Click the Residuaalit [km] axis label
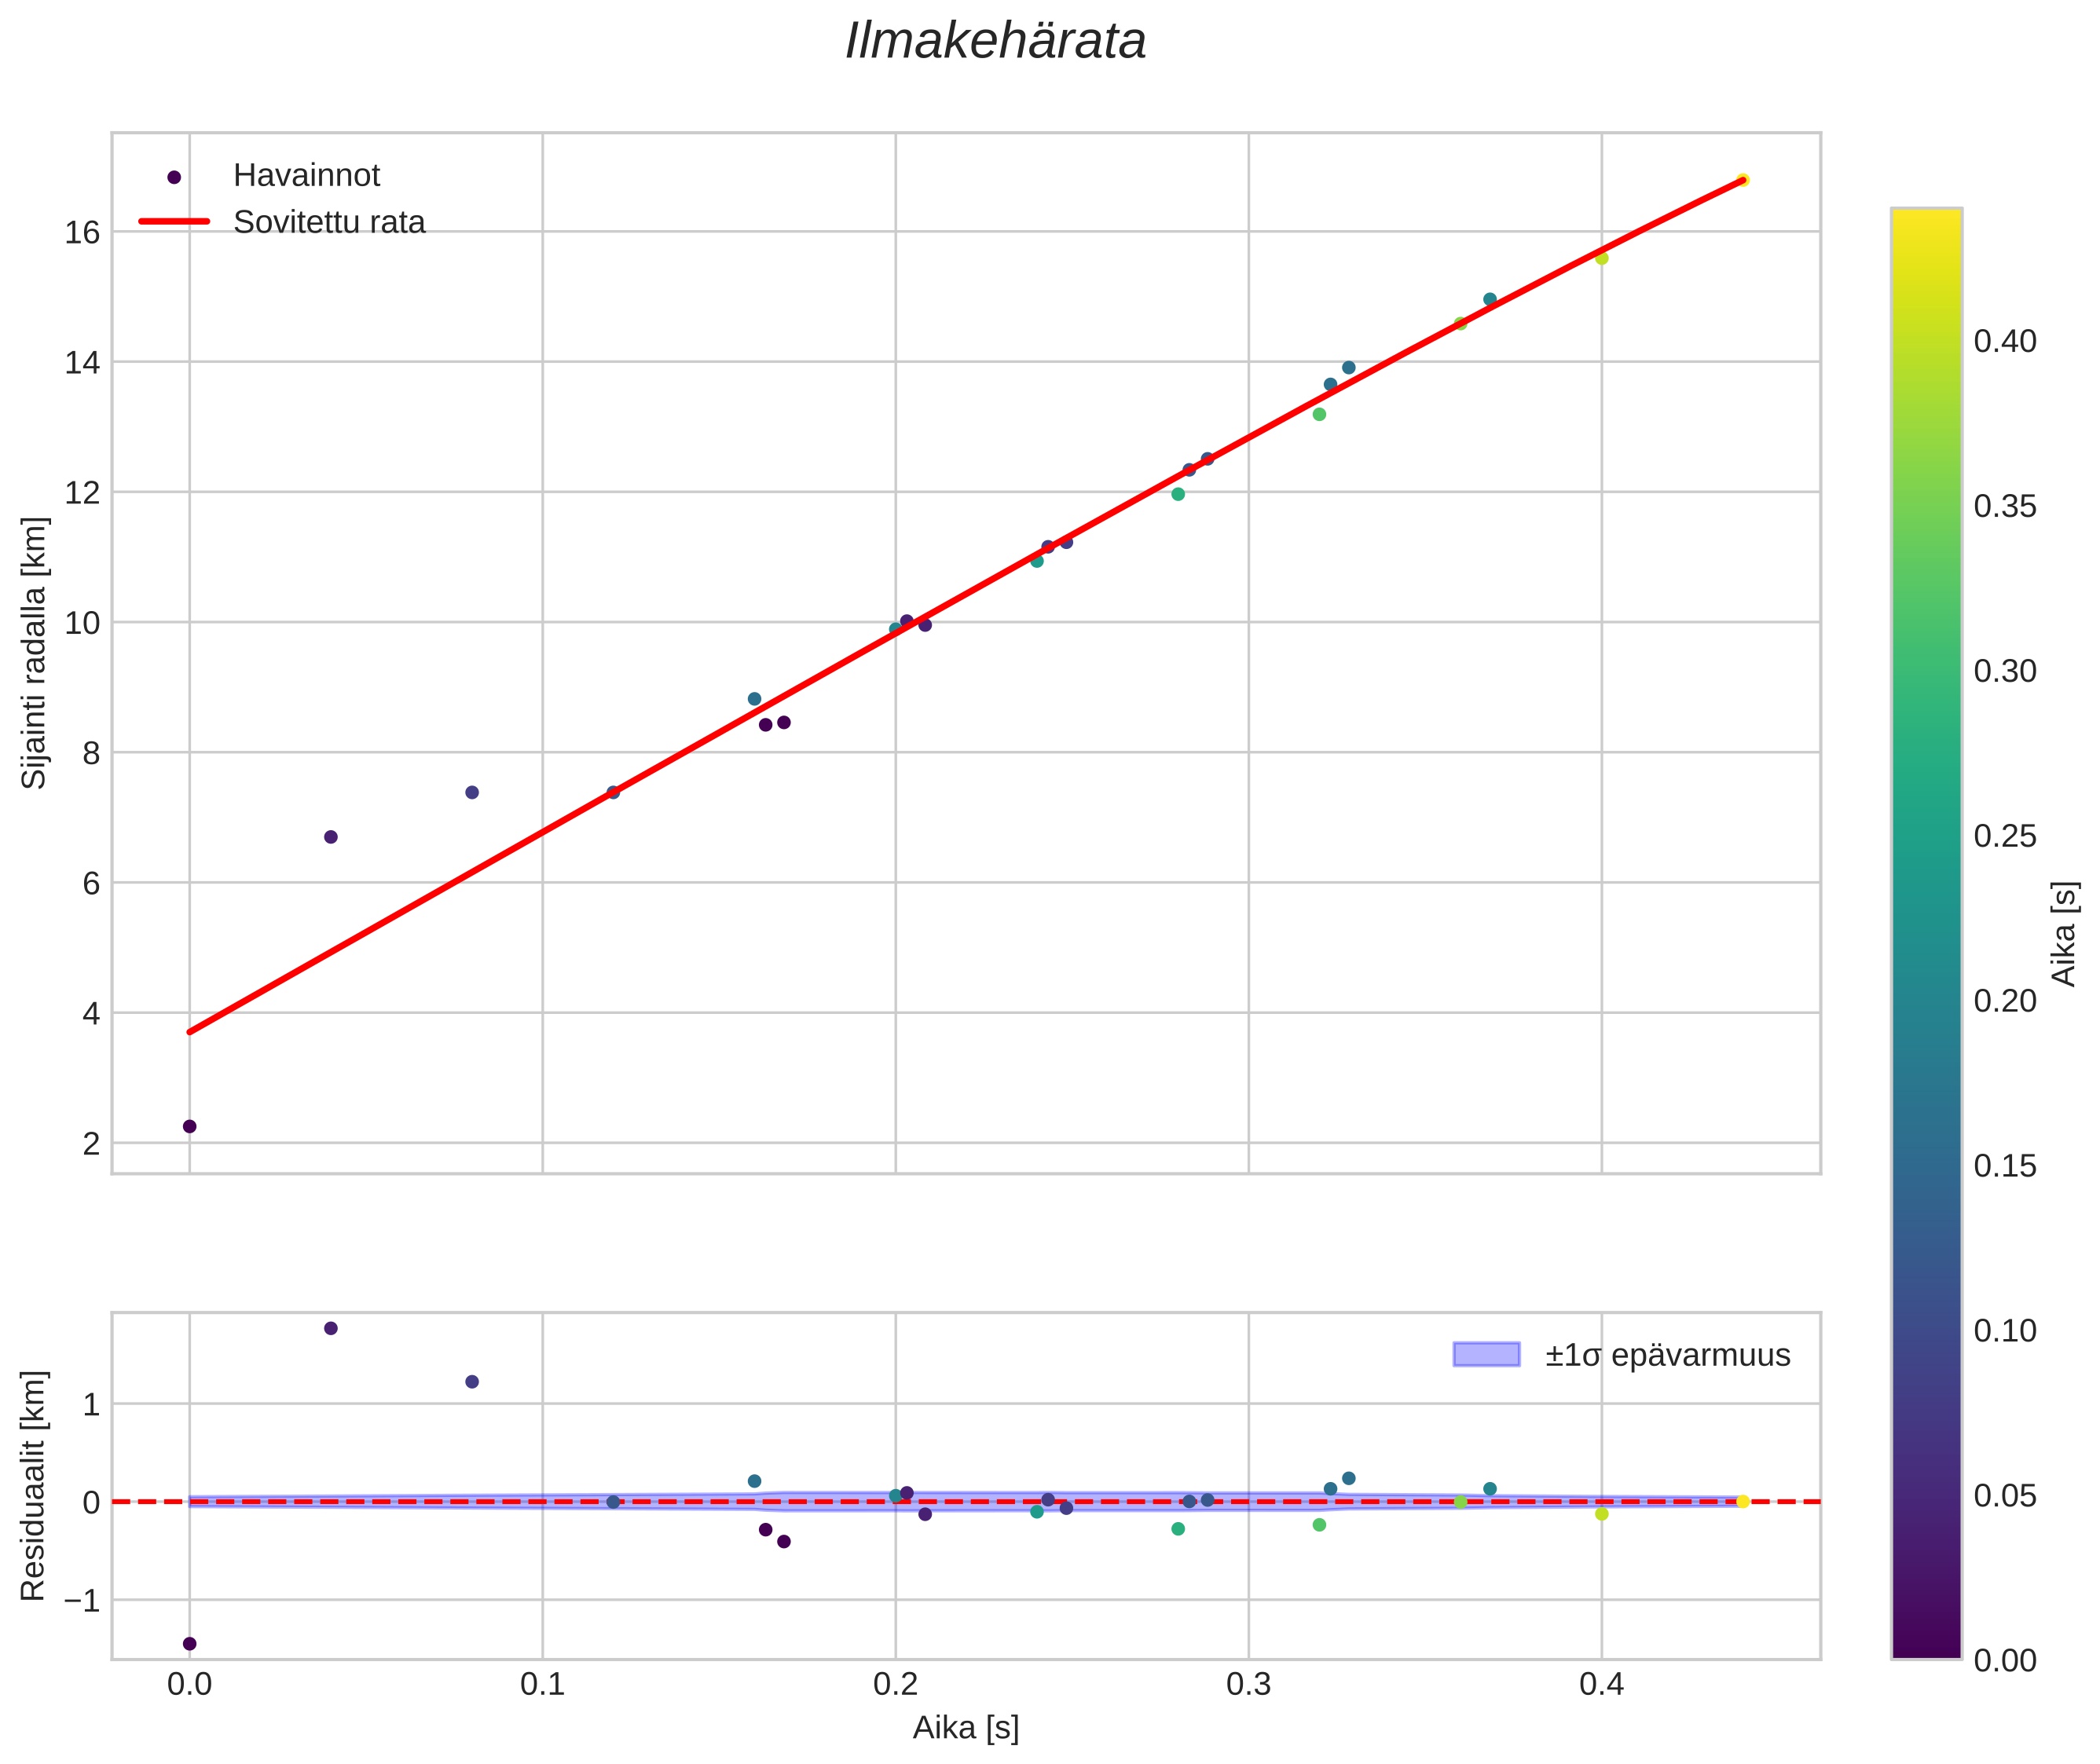The width and height of the screenshot is (2100, 1764). point(34,1485)
